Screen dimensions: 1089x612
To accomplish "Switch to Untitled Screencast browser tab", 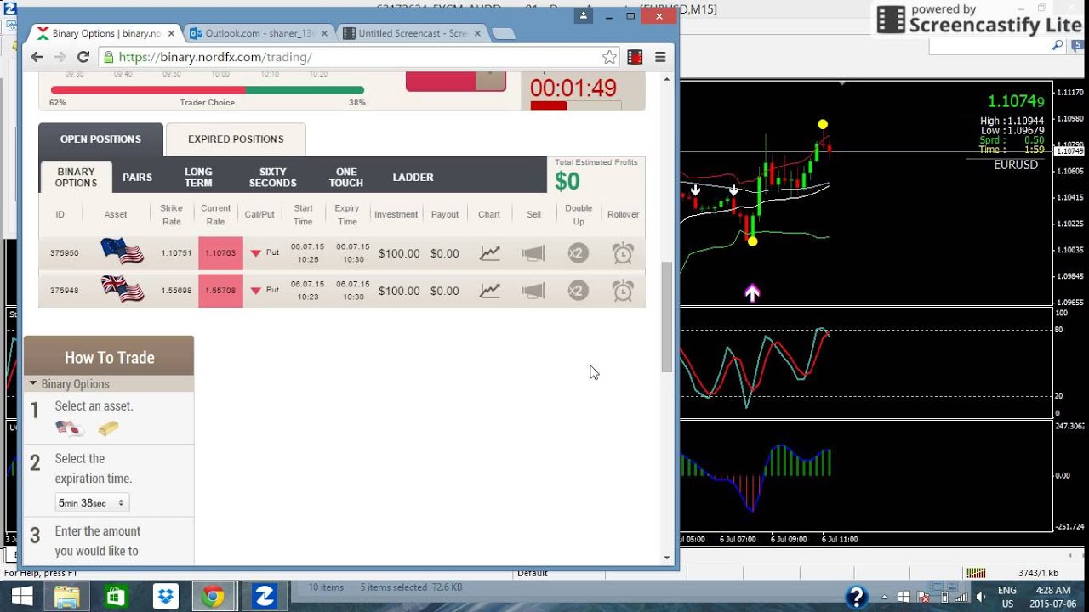I will 413,33.
